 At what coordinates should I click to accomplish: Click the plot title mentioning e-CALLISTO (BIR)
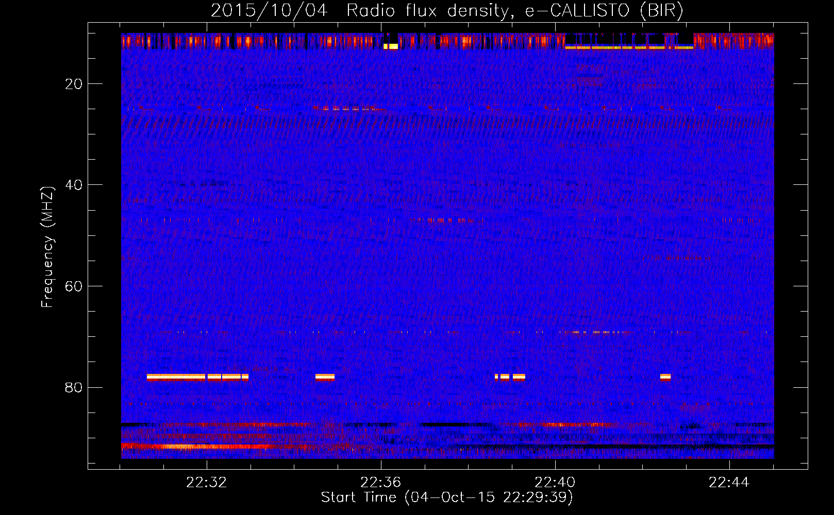coord(447,10)
